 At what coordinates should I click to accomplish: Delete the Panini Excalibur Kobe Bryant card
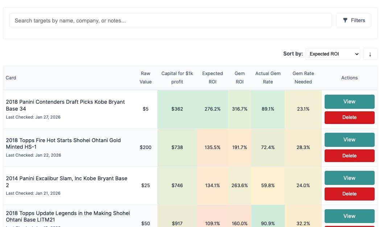(x=349, y=194)
